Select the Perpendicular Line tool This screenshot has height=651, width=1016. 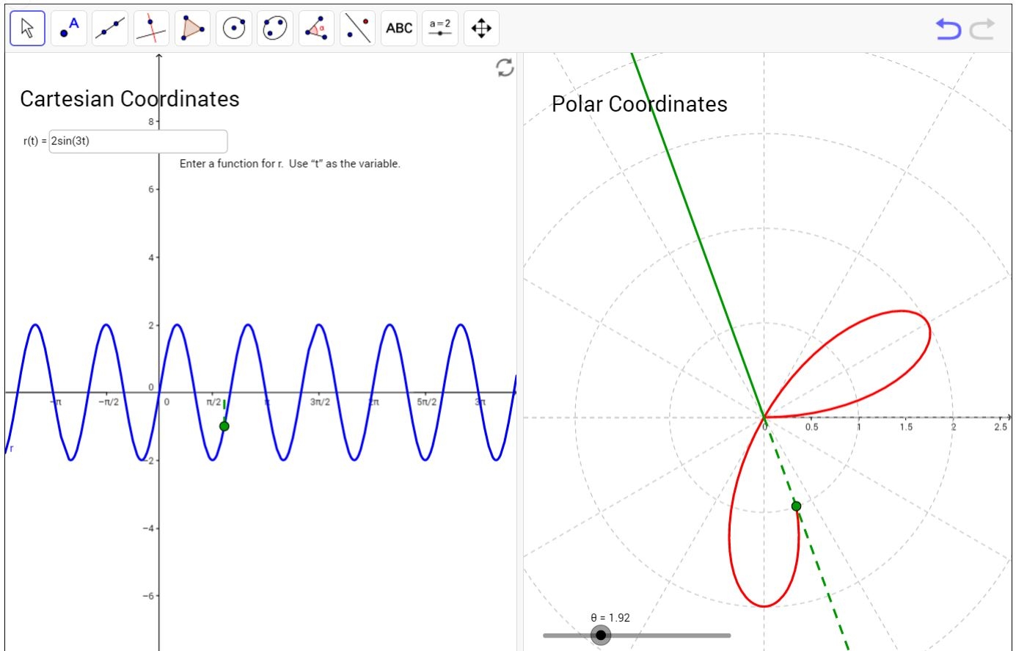point(150,28)
